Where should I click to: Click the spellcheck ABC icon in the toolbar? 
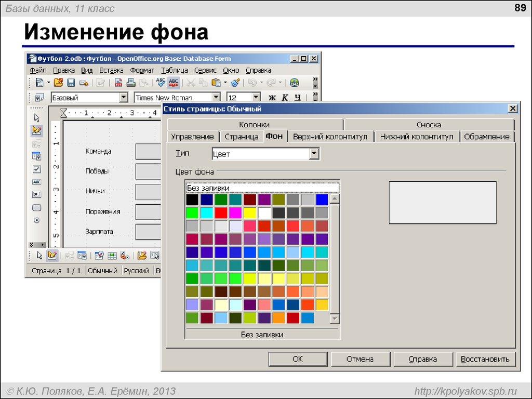click(x=161, y=83)
